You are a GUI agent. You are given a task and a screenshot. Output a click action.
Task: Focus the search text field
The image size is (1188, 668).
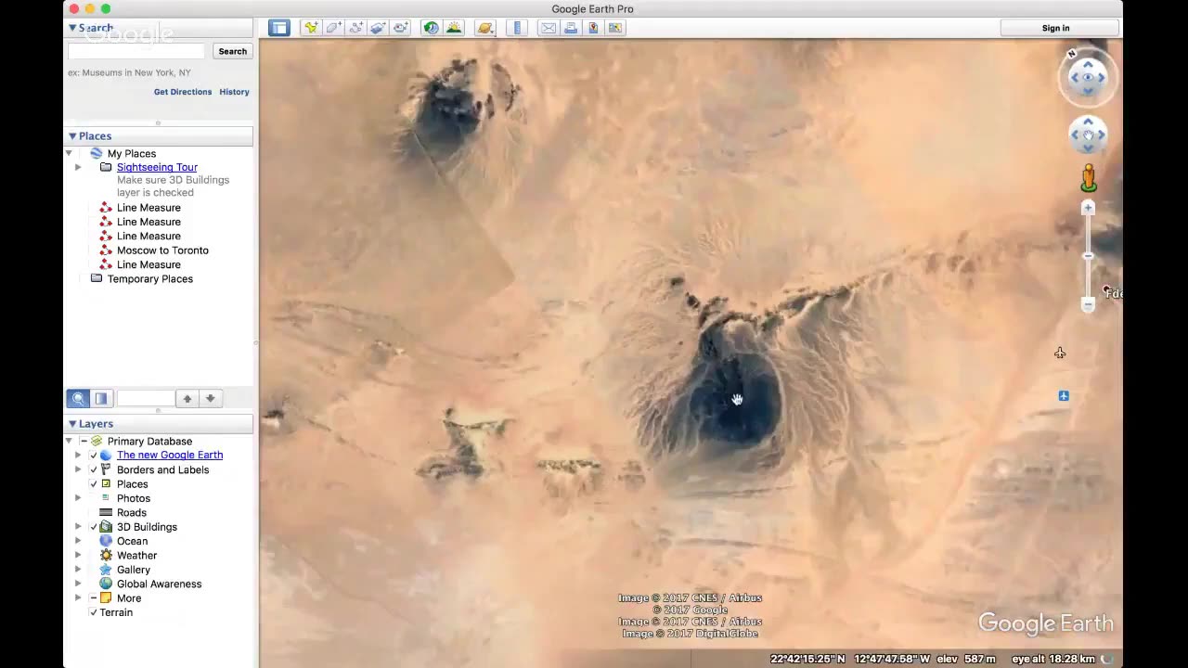(x=136, y=51)
